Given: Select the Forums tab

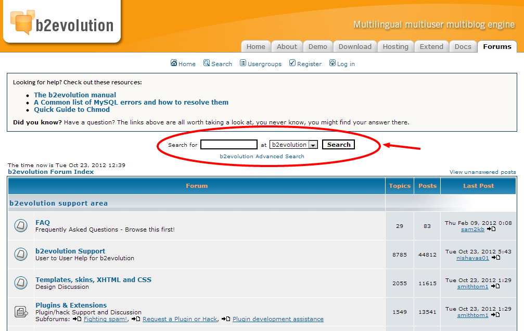Looking at the screenshot, I should [497, 46].
